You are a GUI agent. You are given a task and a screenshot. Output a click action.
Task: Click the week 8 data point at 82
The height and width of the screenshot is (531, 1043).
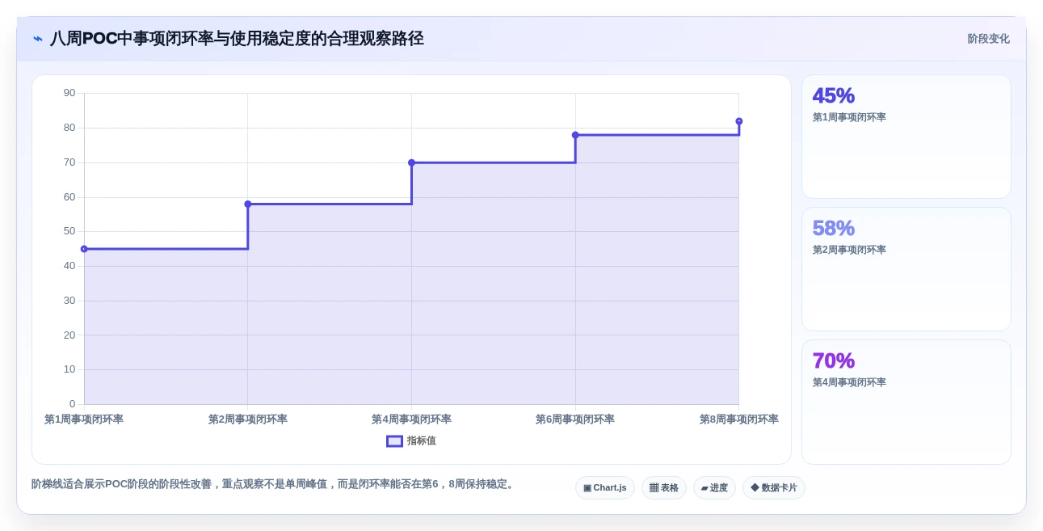coord(739,121)
